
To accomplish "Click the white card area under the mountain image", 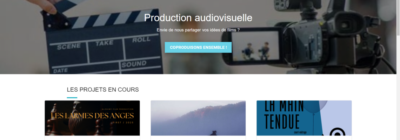I will (x=198, y=138).
